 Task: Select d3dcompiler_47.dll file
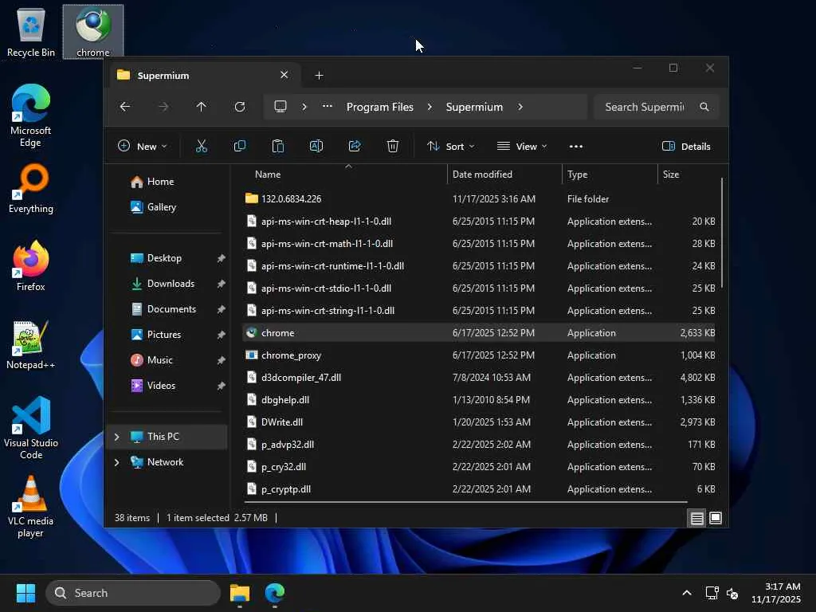point(479,378)
